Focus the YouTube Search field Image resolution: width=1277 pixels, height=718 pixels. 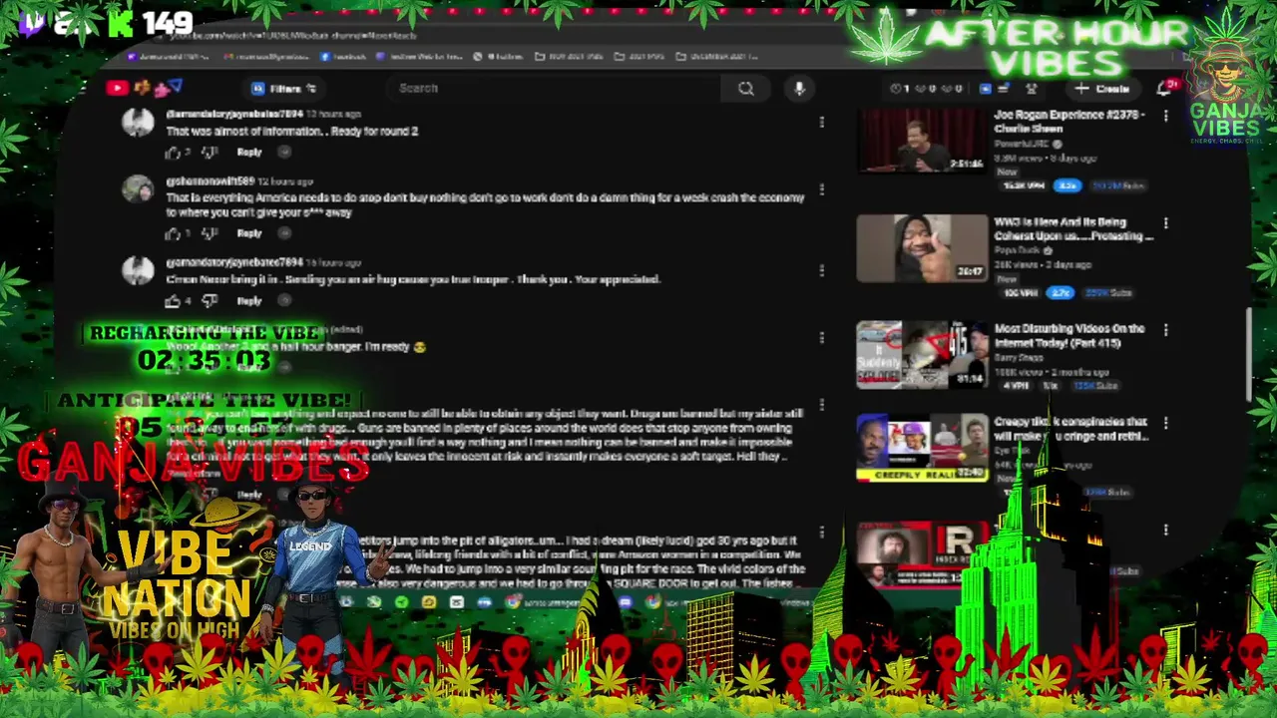coord(554,88)
